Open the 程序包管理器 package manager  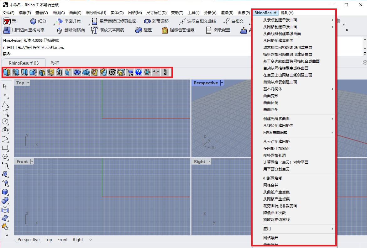point(178,30)
